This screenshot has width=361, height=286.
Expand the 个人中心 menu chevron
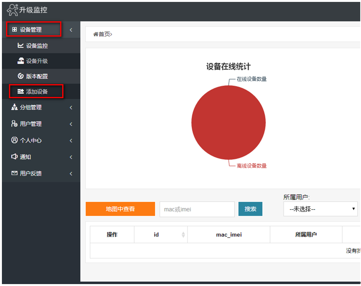[x=71, y=141]
